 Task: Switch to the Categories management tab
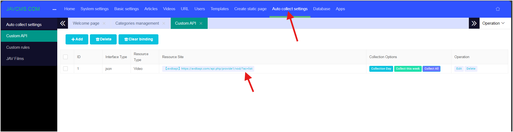137,23
